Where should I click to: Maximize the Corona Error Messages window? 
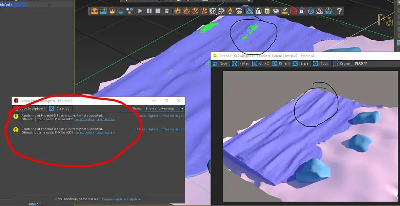click(x=166, y=101)
